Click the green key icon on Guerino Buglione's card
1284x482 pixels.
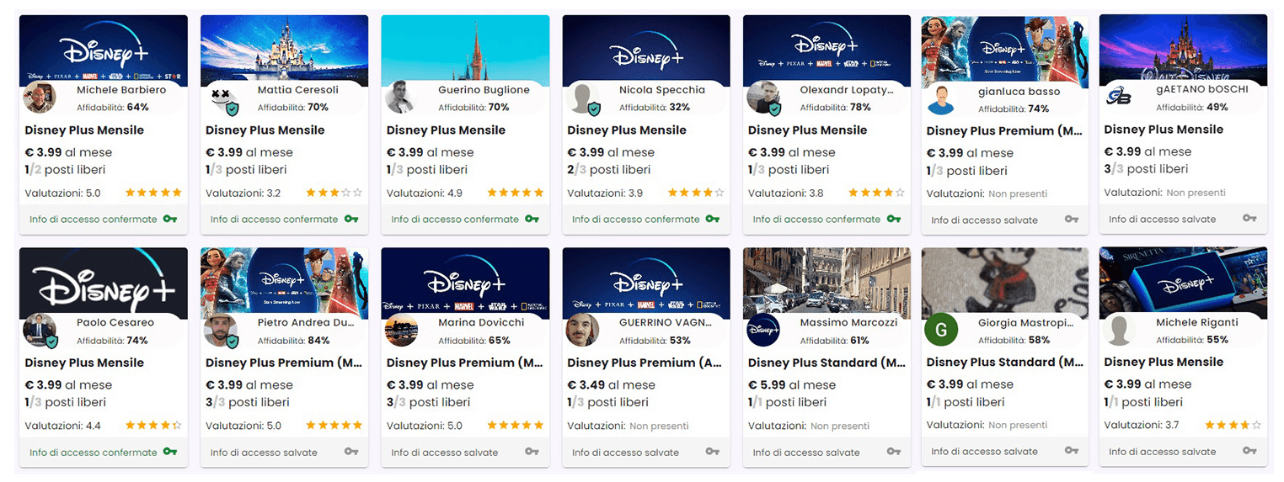tap(532, 219)
